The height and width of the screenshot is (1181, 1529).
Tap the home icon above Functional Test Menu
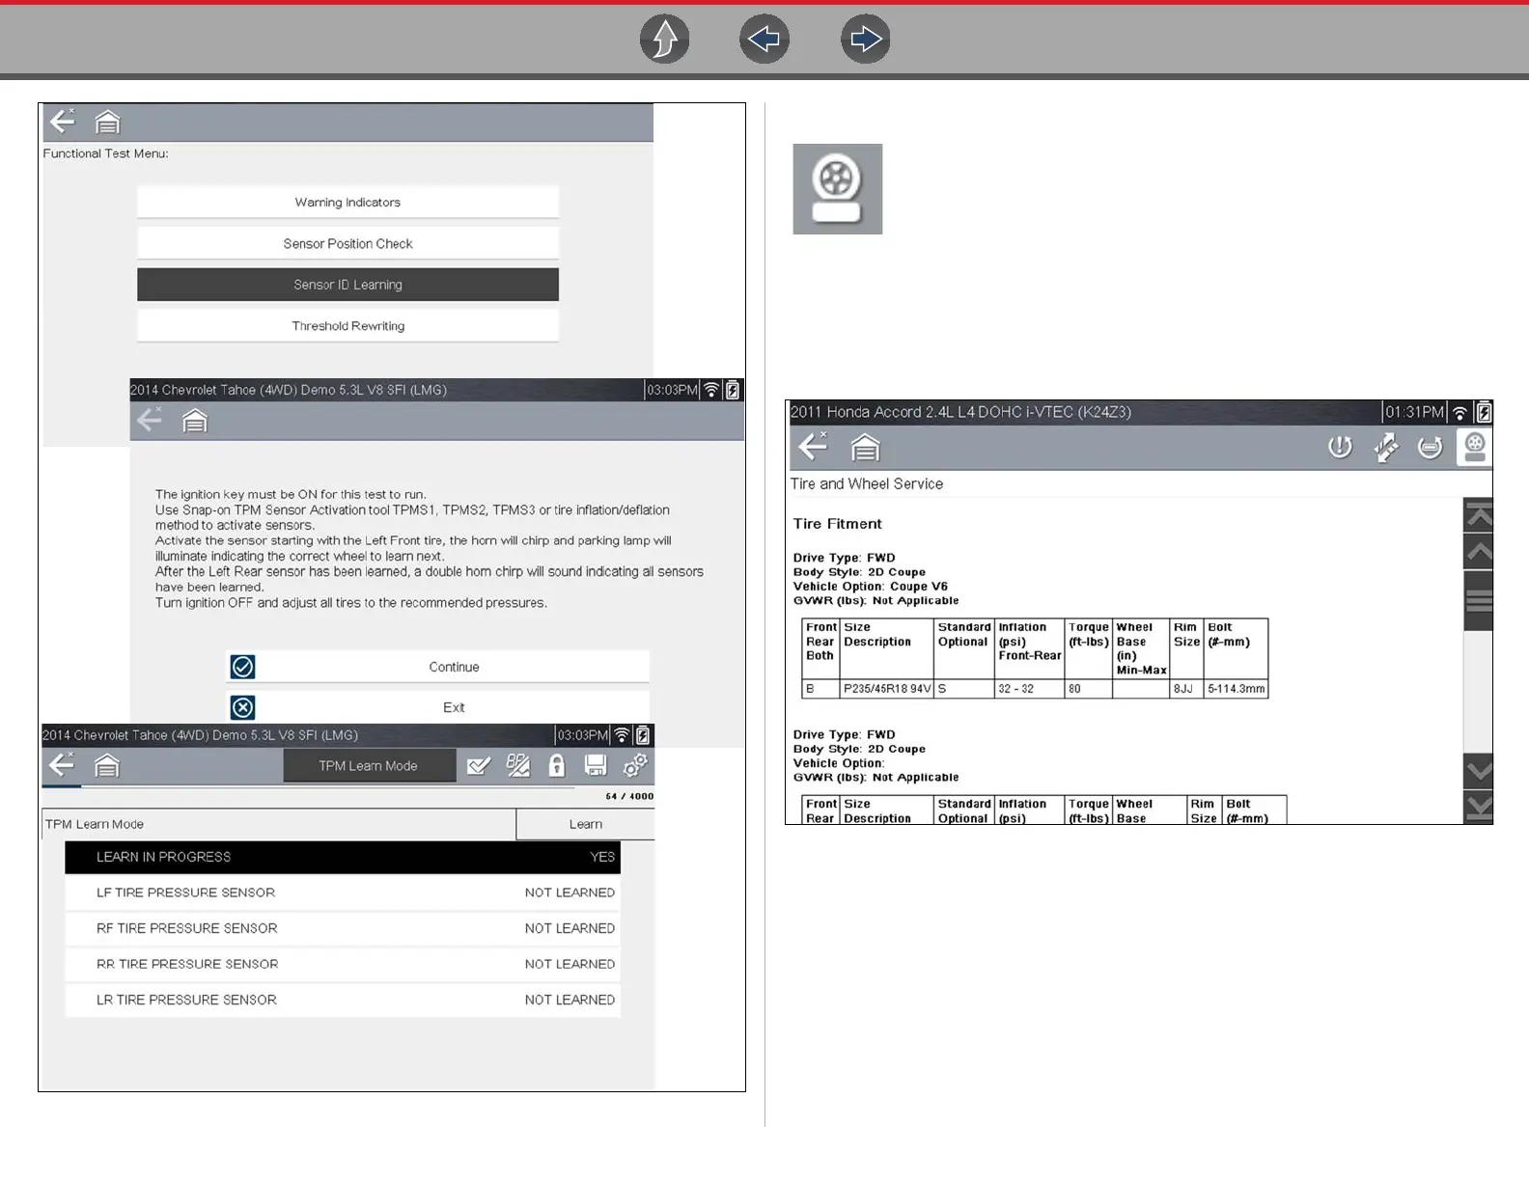(x=107, y=123)
